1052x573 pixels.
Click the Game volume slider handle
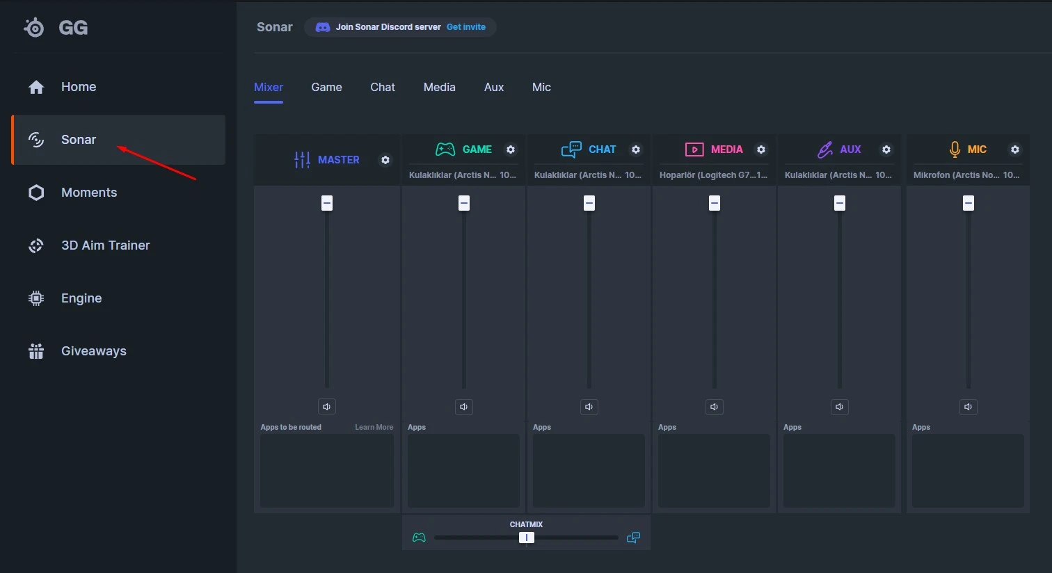pyautogui.click(x=464, y=203)
